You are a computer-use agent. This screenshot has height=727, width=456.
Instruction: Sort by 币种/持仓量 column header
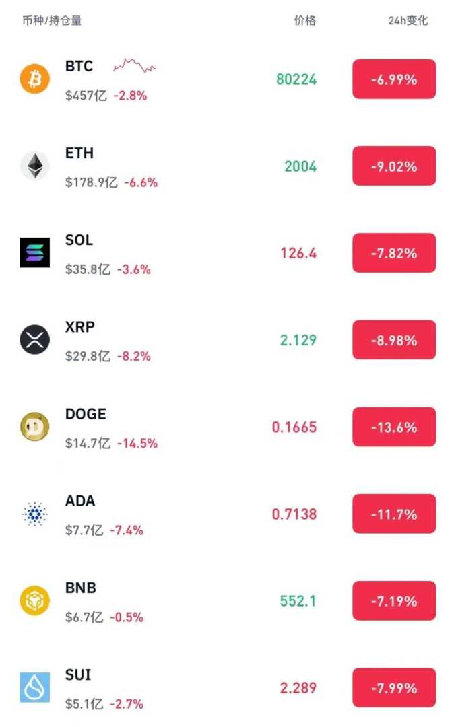coord(52,21)
